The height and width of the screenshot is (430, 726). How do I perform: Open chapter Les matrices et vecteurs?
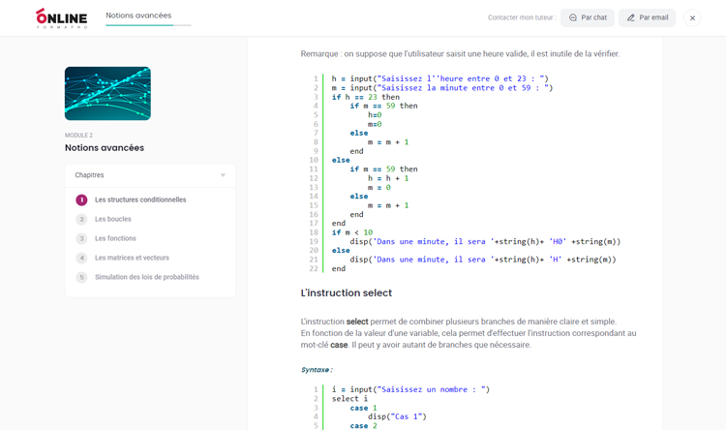tap(132, 258)
